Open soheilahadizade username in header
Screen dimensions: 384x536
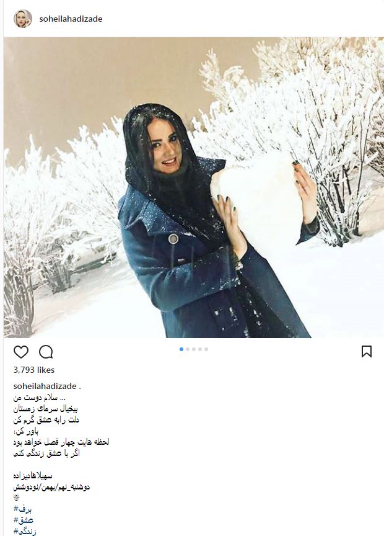pyautogui.click(x=71, y=19)
